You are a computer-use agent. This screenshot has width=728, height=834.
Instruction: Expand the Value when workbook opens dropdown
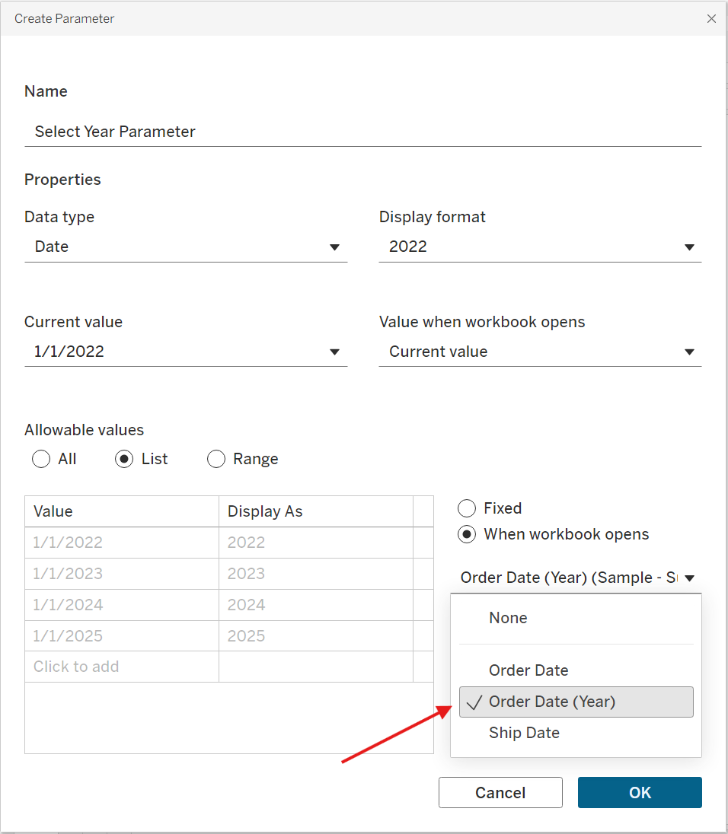[540, 352]
